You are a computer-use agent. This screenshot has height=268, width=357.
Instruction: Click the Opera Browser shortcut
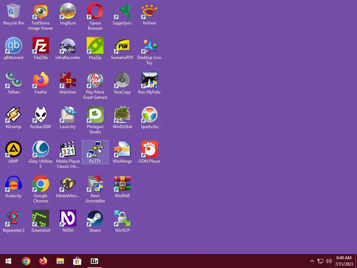(95, 17)
